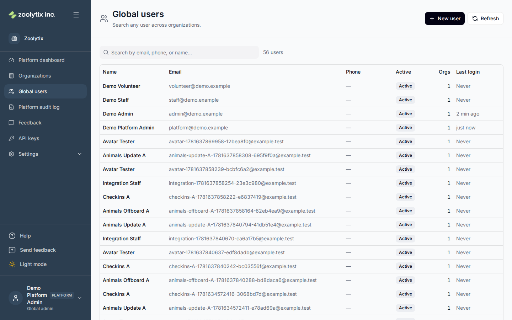Open Platform audit log
The image size is (512, 320).
[46, 107]
